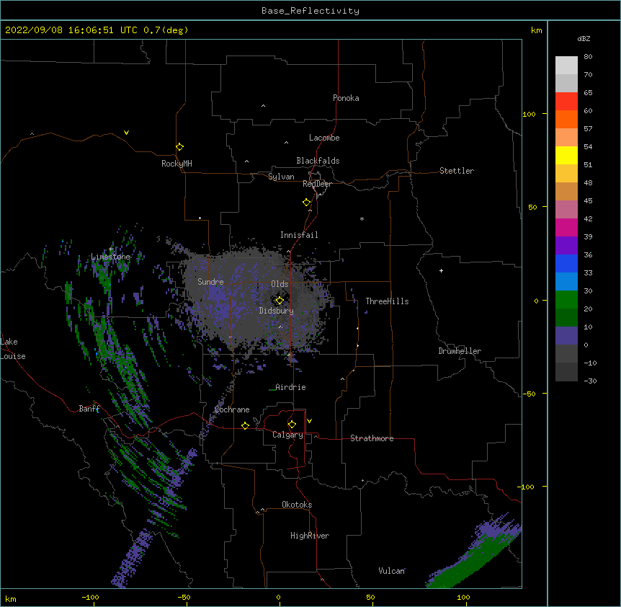This screenshot has height=607, width=621.
Task: Select the royal blue 33-36 dBZ legend swatch
Action: [566, 263]
